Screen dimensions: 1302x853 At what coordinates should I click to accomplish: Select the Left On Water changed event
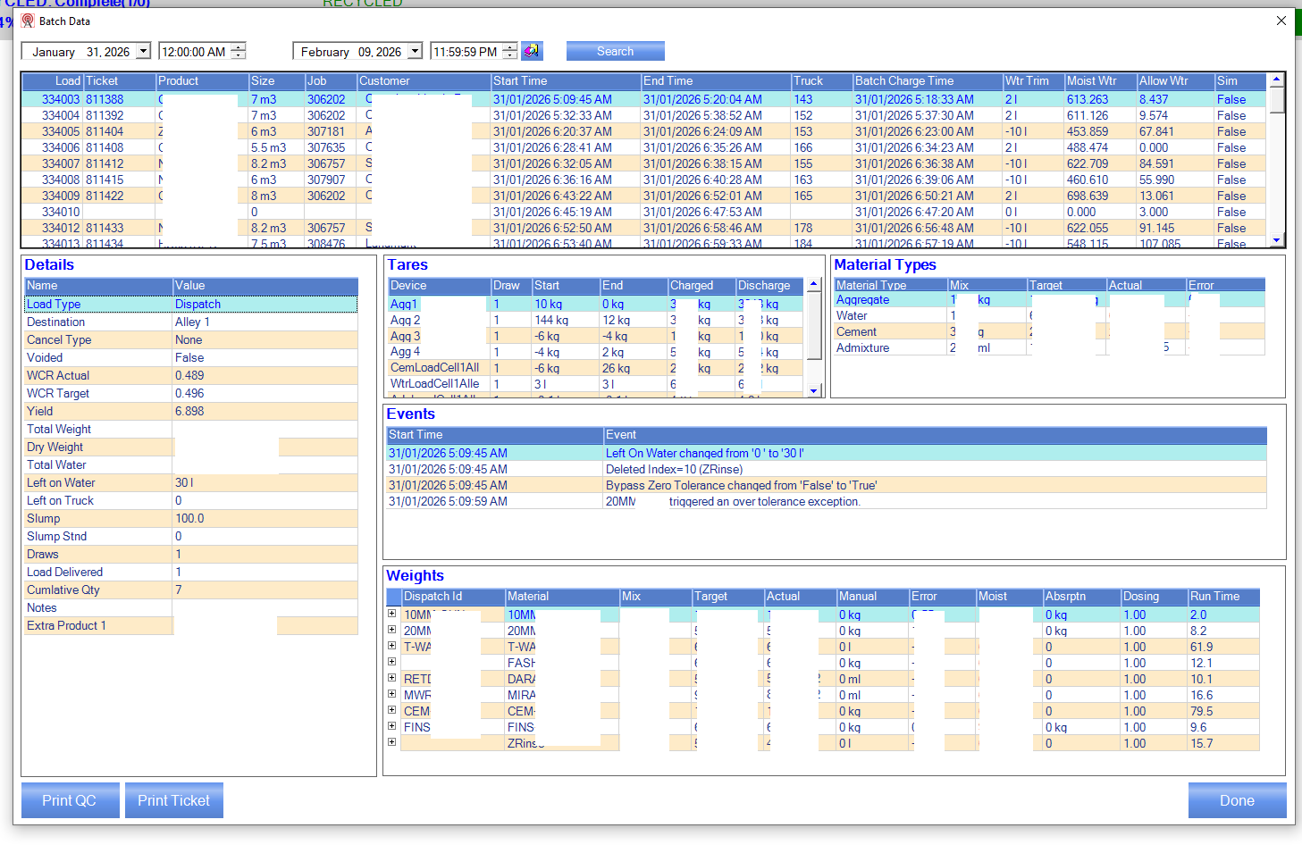tap(827, 453)
